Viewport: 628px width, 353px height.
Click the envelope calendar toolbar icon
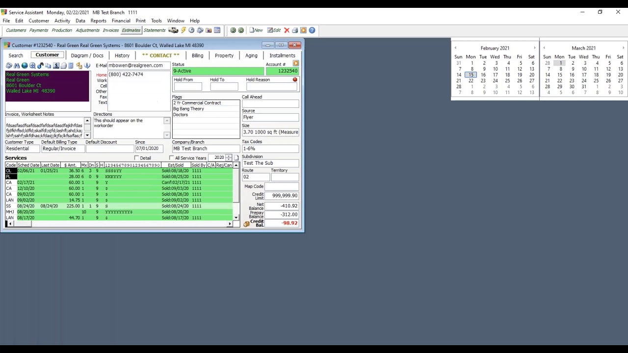pos(209,30)
